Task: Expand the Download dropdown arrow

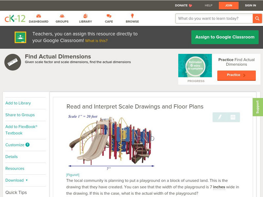Action: click(27, 180)
